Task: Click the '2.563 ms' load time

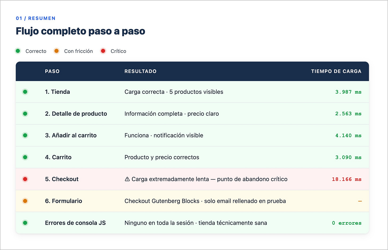Action: point(348,114)
